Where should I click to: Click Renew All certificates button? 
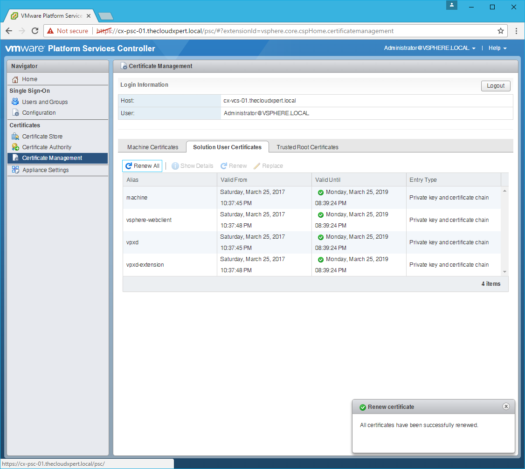(142, 166)
